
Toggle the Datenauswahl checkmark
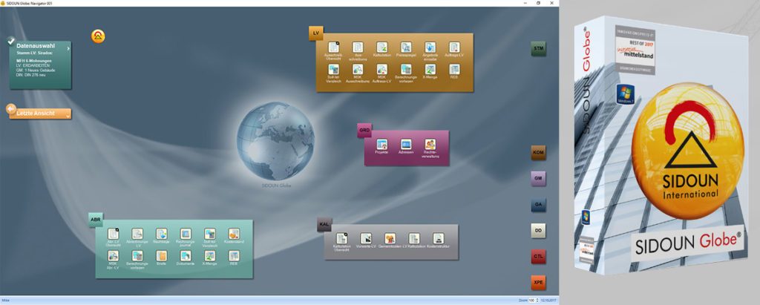10,41
